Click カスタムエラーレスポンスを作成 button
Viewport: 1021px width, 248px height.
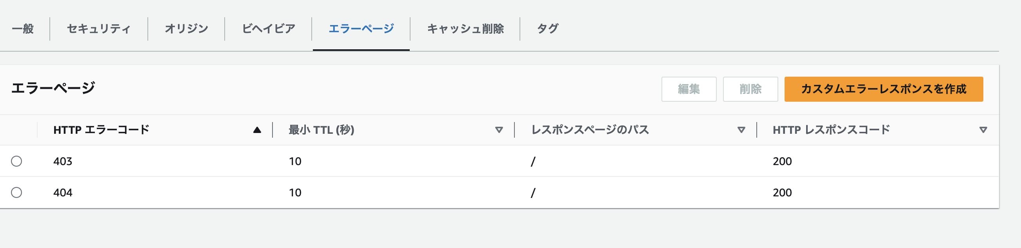pyautogui.click(x=883, y=89)
